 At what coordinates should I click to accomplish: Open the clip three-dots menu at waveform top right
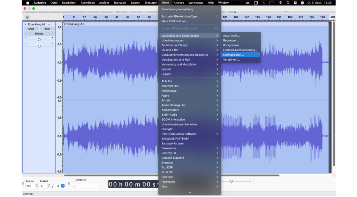325,24
